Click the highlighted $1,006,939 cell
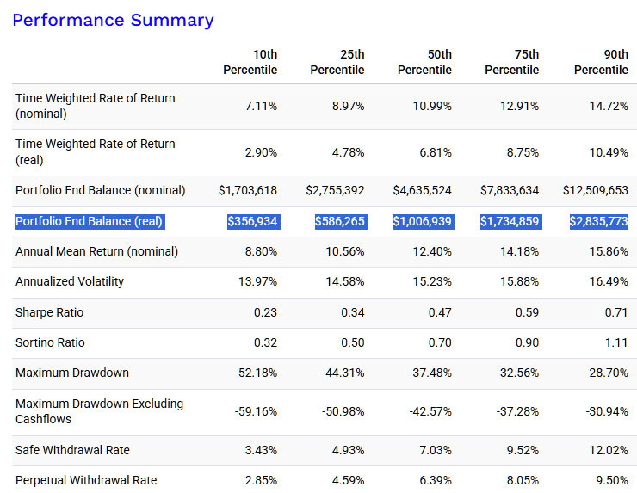Image resolution: width=637 pixels, height=493 pixels. [424, 222]
